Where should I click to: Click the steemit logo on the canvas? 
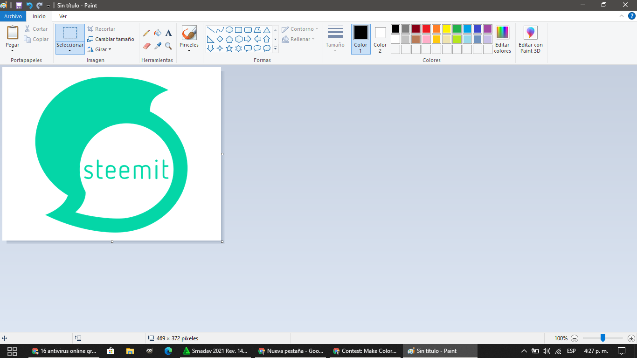click(x=111, y=154)
